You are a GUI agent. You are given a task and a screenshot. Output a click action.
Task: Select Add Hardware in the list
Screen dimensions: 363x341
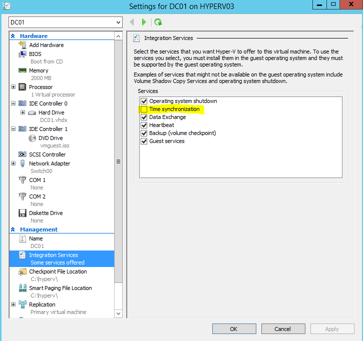[46, 45]
